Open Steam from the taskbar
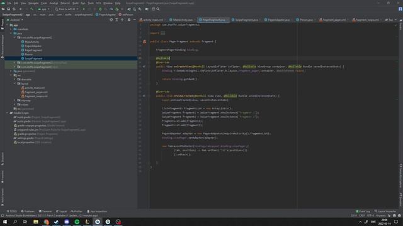Screen dimensions: 403x226 tap(56, 222)
